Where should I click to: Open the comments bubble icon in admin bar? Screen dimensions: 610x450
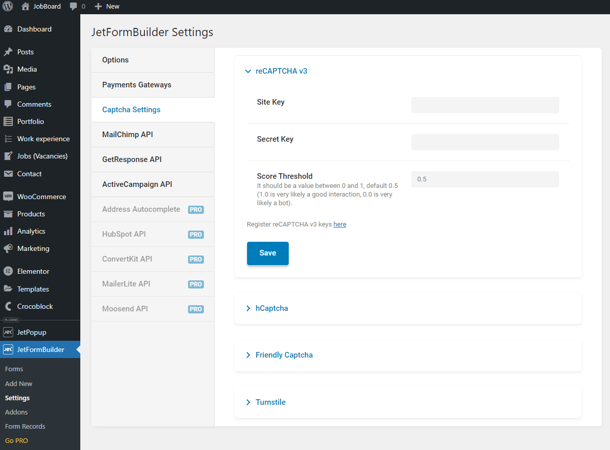[x=74, y=7]
